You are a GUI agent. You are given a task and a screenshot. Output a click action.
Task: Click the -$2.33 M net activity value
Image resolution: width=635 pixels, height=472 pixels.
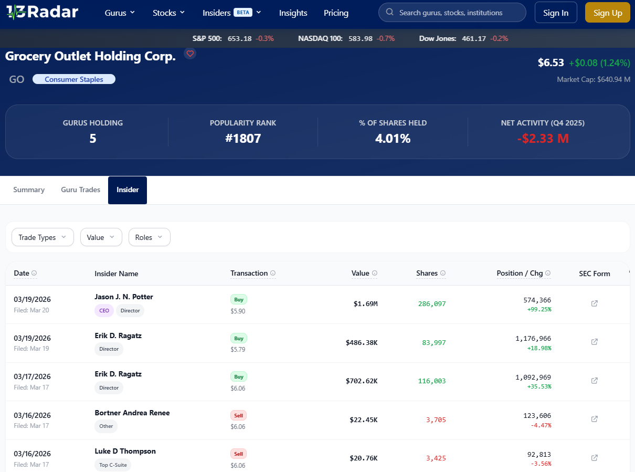543,139
